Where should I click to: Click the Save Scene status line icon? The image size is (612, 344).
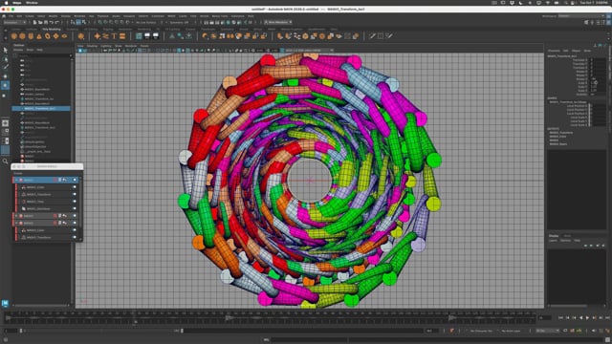pyautogui.click(x=46, y=23)
